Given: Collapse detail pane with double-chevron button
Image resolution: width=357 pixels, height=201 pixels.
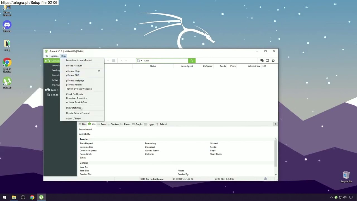Looking at the screenshot, I should pos(276,124).
